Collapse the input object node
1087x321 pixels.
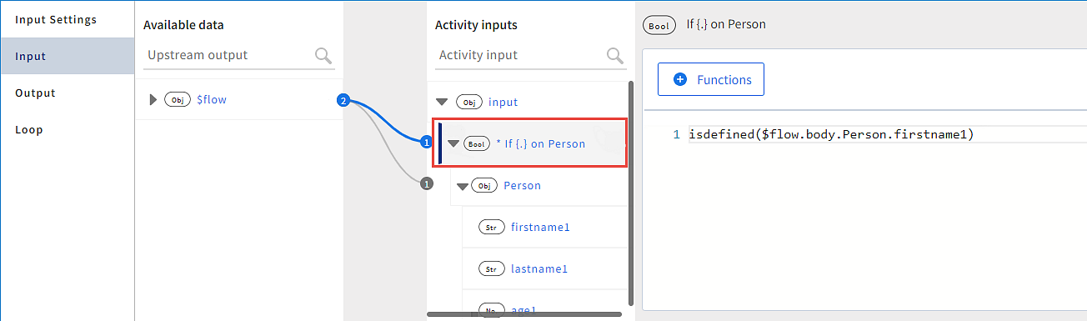(x=442, y=103)
